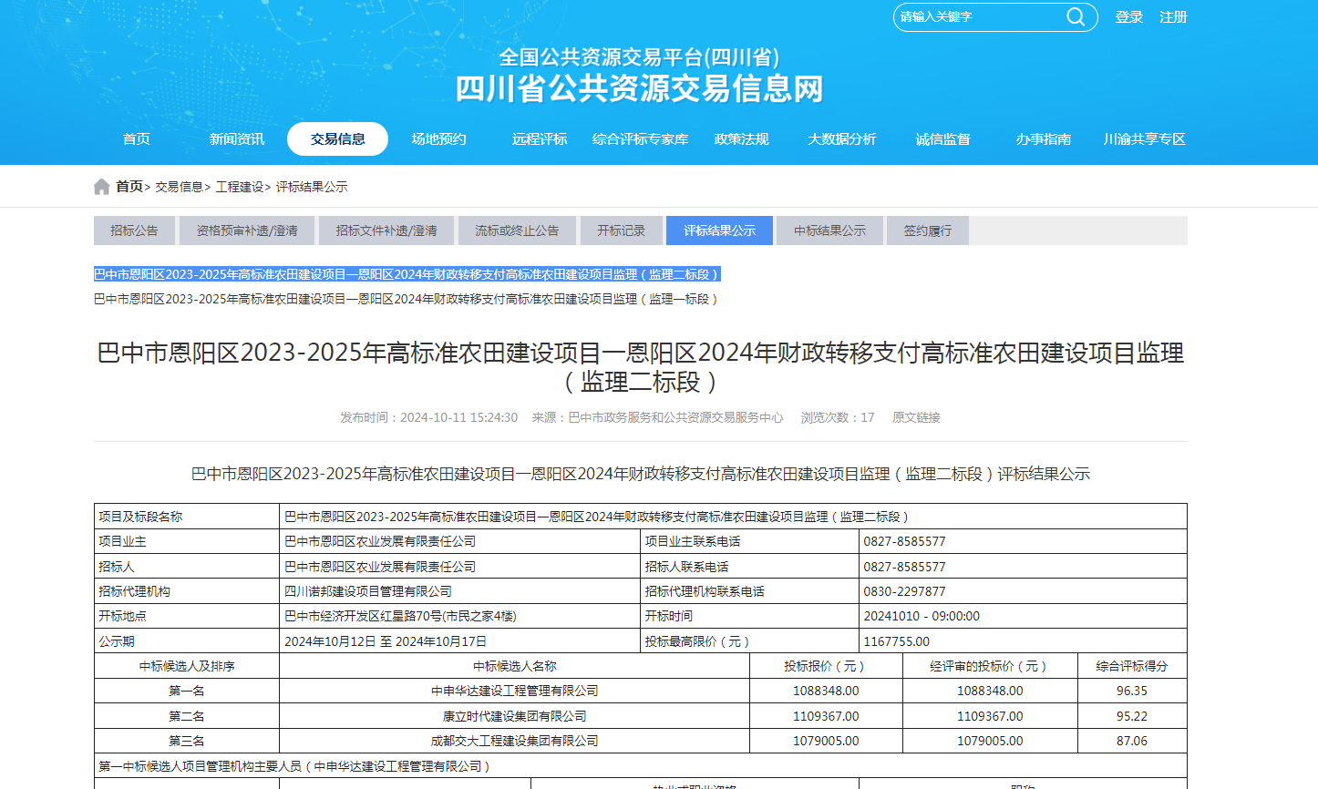Open 远程评标 navigation item
This screenshot has width=1318, height=789.
pyautogui.click(x=540, y=139)
